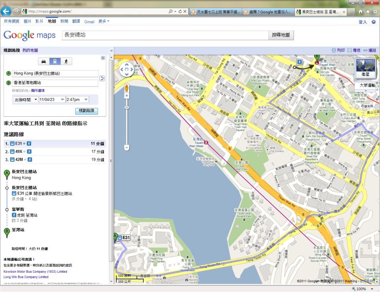Switch to the 天水圍七日上班 browser tab
Viewport: 380px width, 292px height.
216,12
